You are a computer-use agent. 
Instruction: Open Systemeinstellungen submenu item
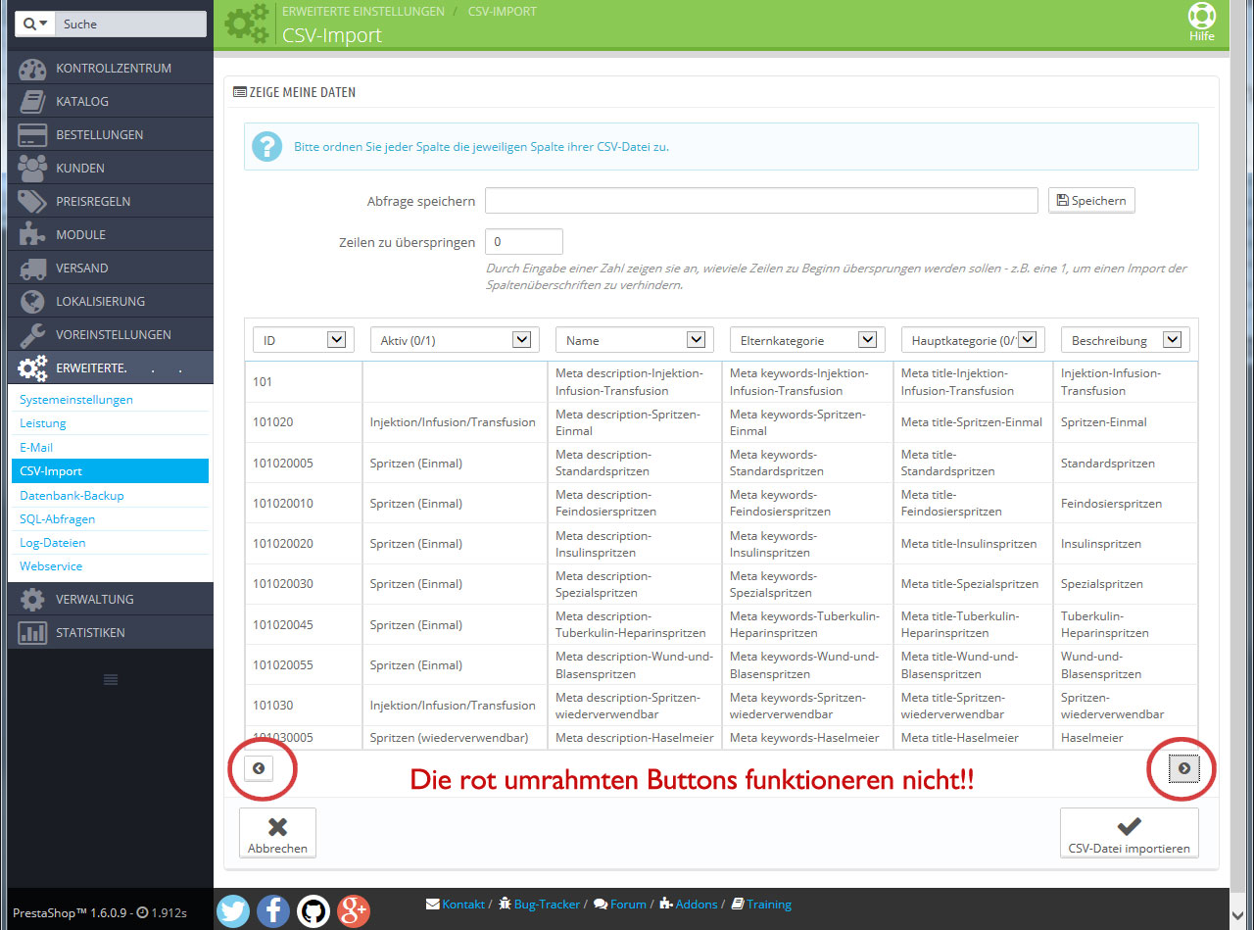76,400
